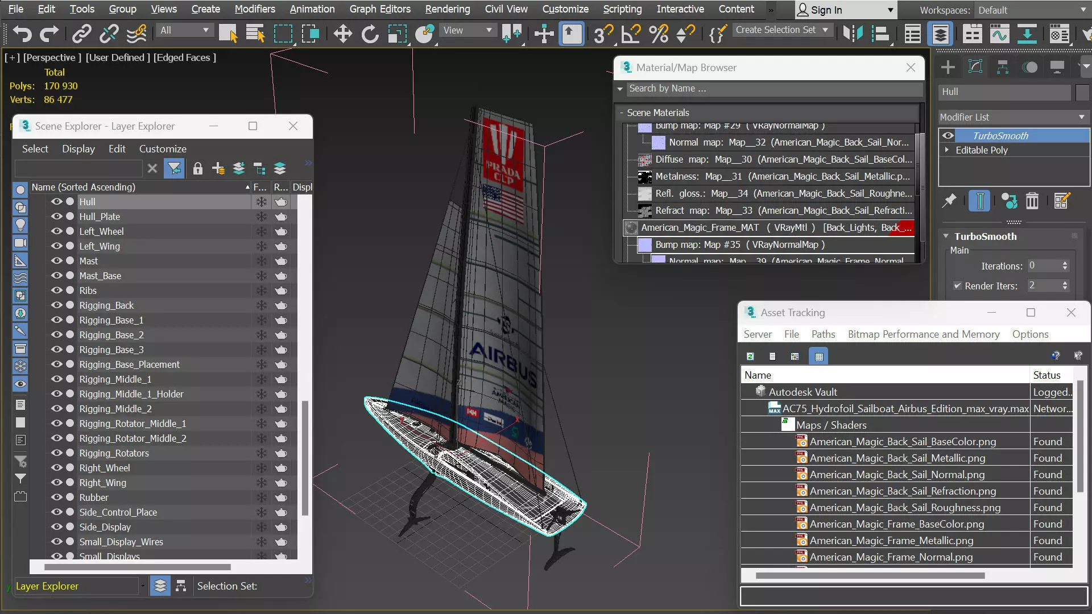Viewport: 1092px width, 614px height.
Task: Pin the modifier stack
Action: click(x=949, y=201)
